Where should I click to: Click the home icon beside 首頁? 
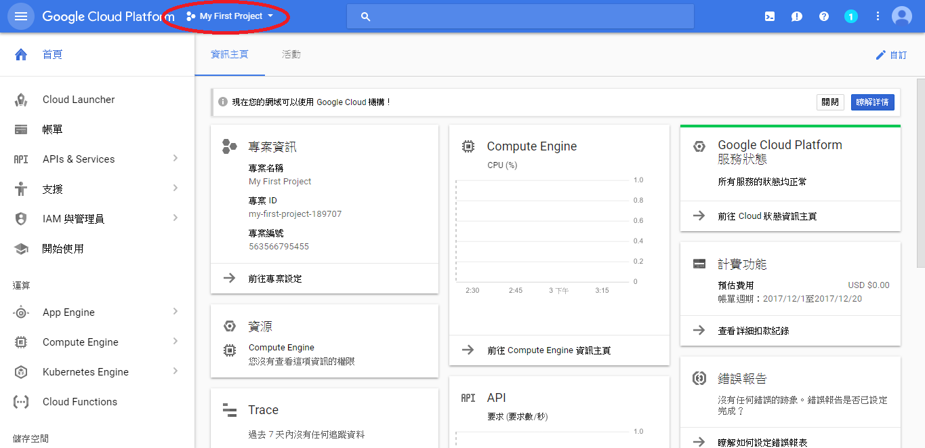21,54
